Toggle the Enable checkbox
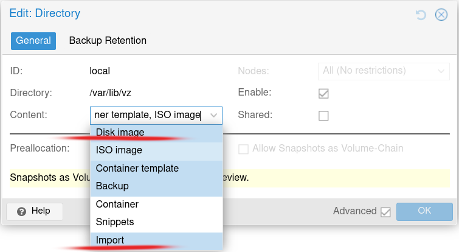This screenshot has height=252, width=459. click(323, 94)
